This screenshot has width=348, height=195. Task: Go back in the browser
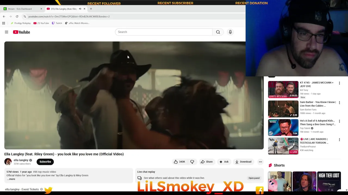(4, 17)
